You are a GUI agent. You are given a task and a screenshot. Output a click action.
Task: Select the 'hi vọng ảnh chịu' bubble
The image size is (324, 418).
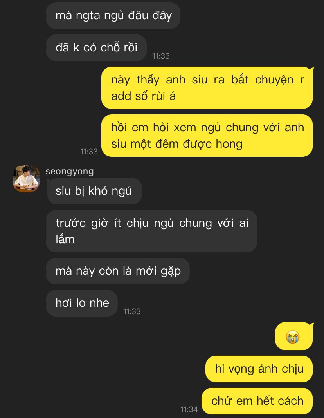259,369
